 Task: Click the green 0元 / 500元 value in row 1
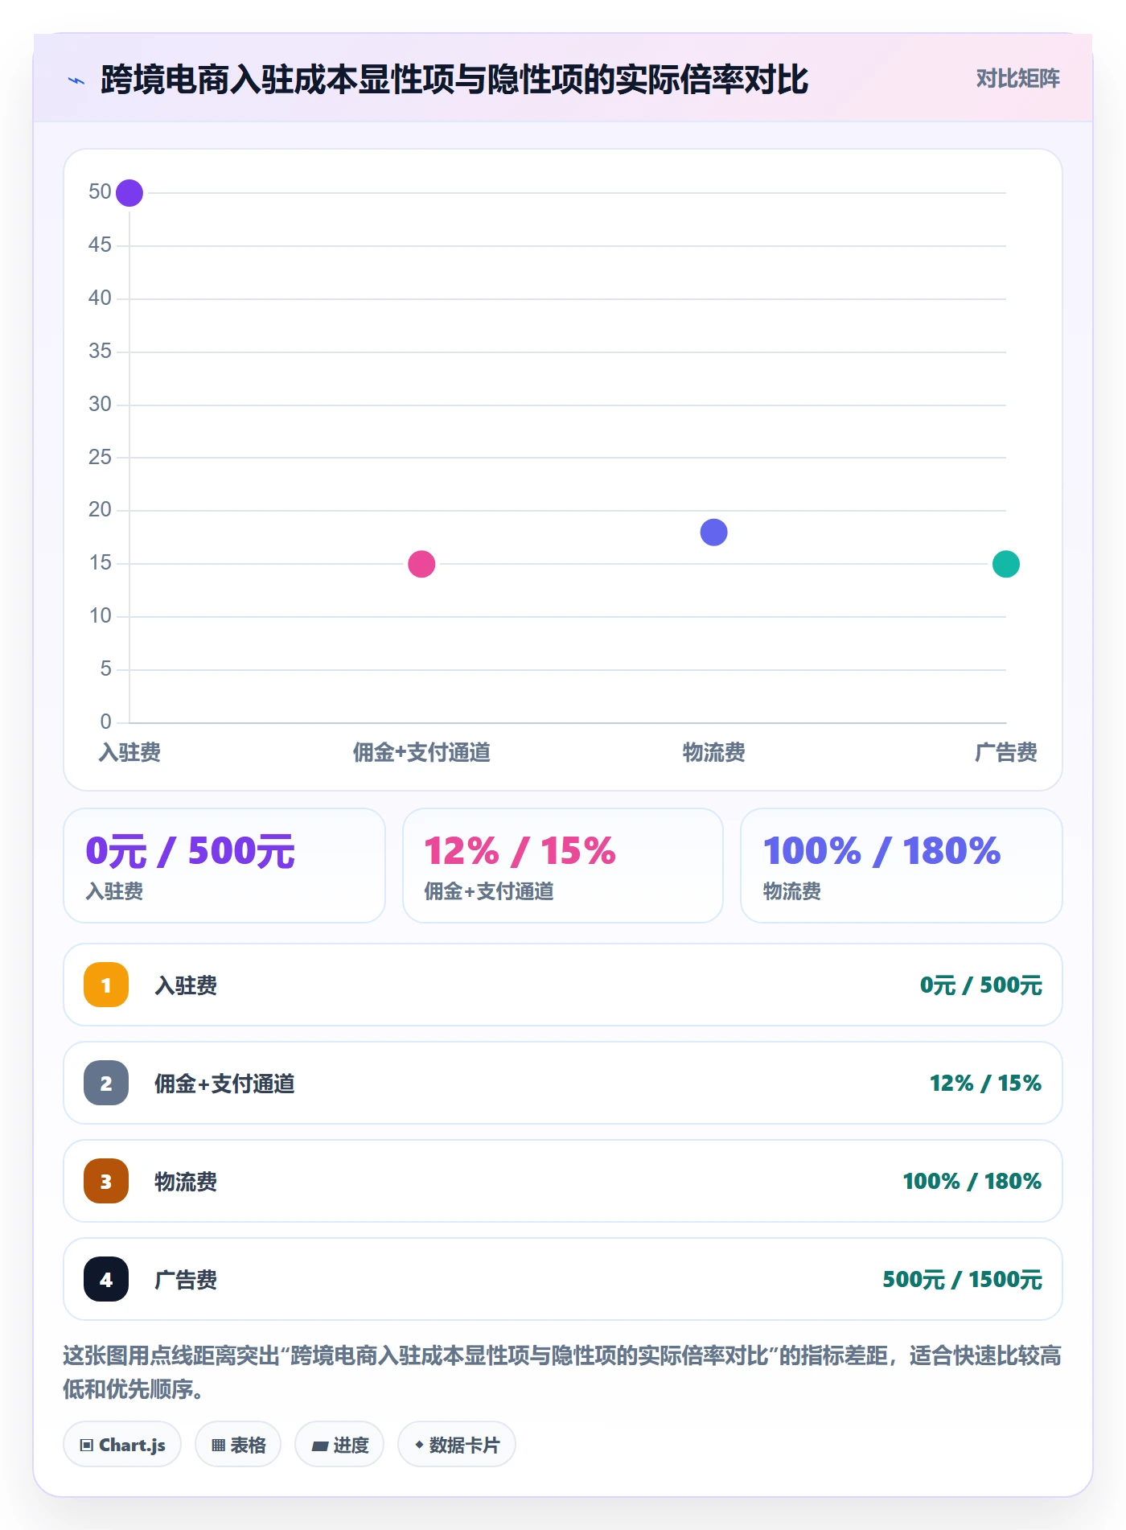point(980,985)
